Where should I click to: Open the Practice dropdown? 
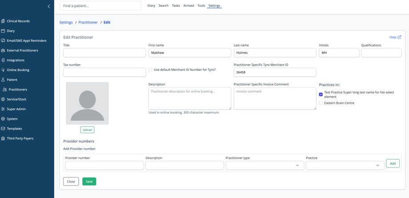coord(345,165)
